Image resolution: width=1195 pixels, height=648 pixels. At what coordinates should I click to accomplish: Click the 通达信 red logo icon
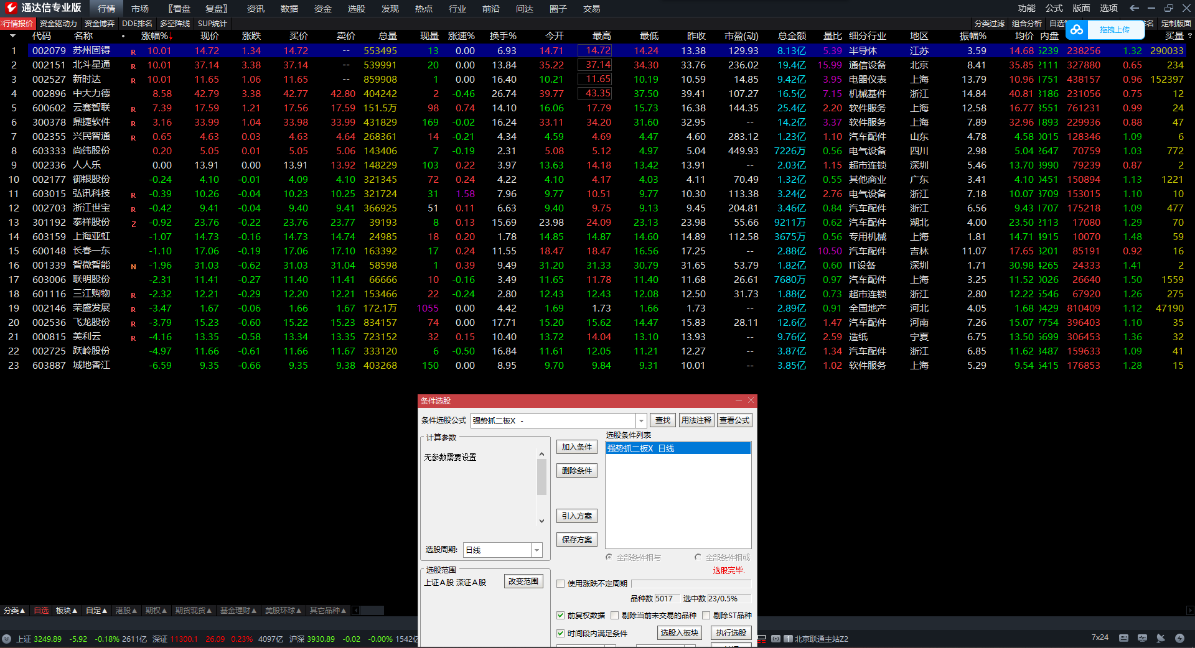pos(11,8)
